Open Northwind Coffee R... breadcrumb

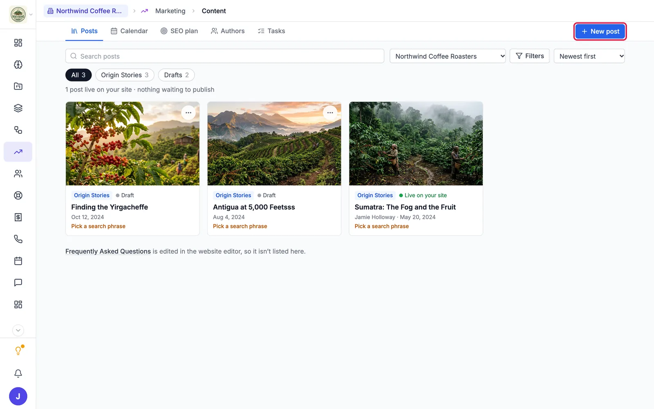pos(86,11)
